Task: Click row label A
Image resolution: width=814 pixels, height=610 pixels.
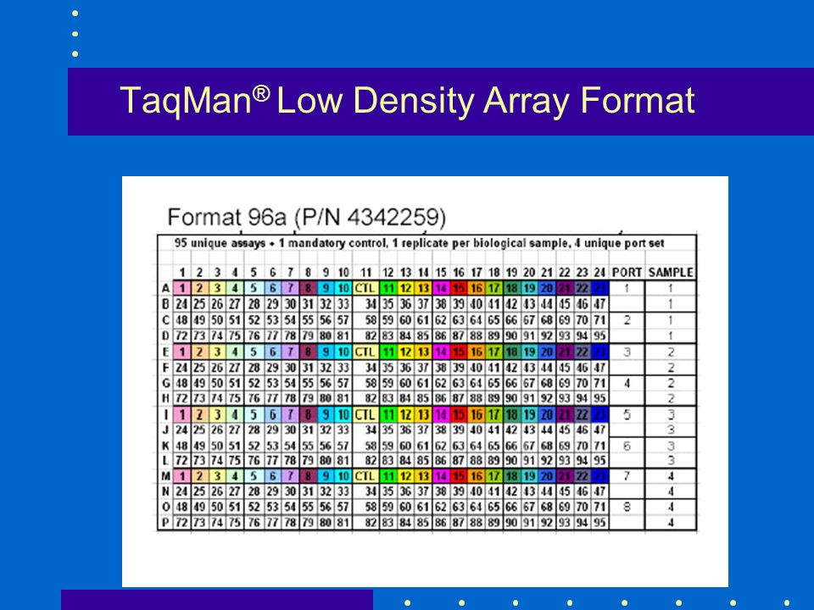Action: (165, 288)
